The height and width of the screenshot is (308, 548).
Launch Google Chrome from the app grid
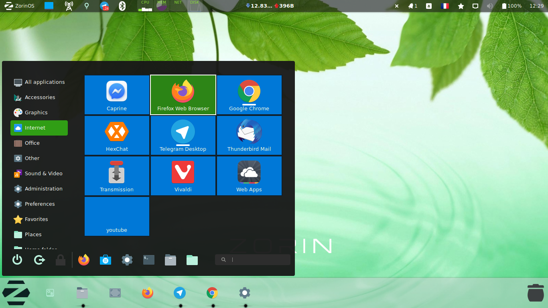pos(249,95)
